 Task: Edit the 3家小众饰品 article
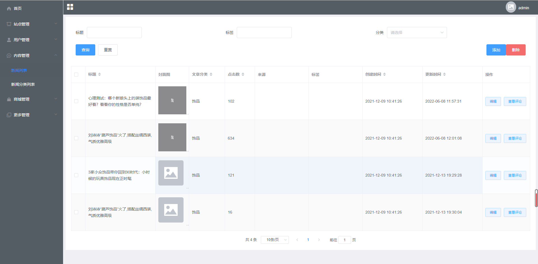493,175
